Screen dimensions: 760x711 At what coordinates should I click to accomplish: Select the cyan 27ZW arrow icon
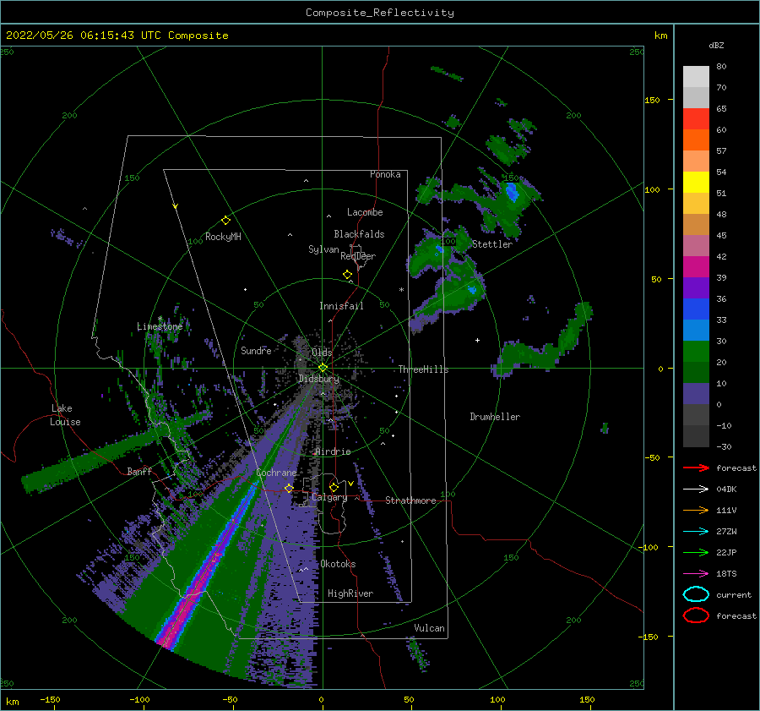click(696, 532)
